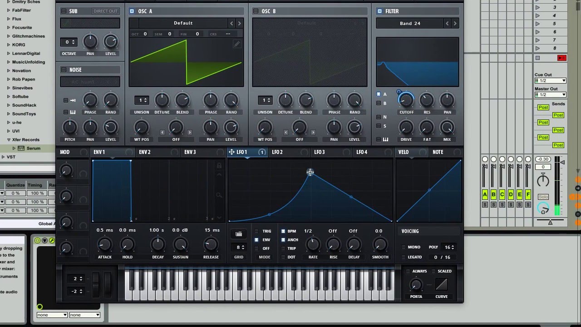Image resolution: width=581 pixels, height=327 pixels.
Task: Launch scene 8 with its triangle
Action: tap(537, 48)
